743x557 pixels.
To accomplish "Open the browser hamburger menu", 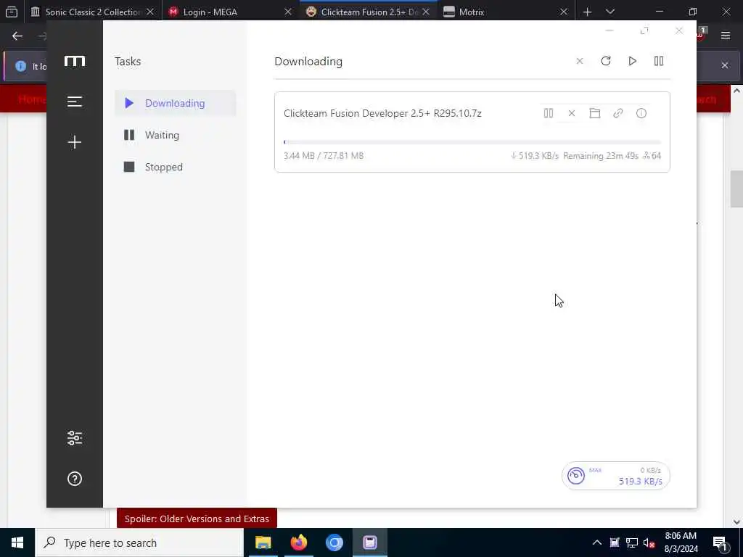I will coord(726,36).
